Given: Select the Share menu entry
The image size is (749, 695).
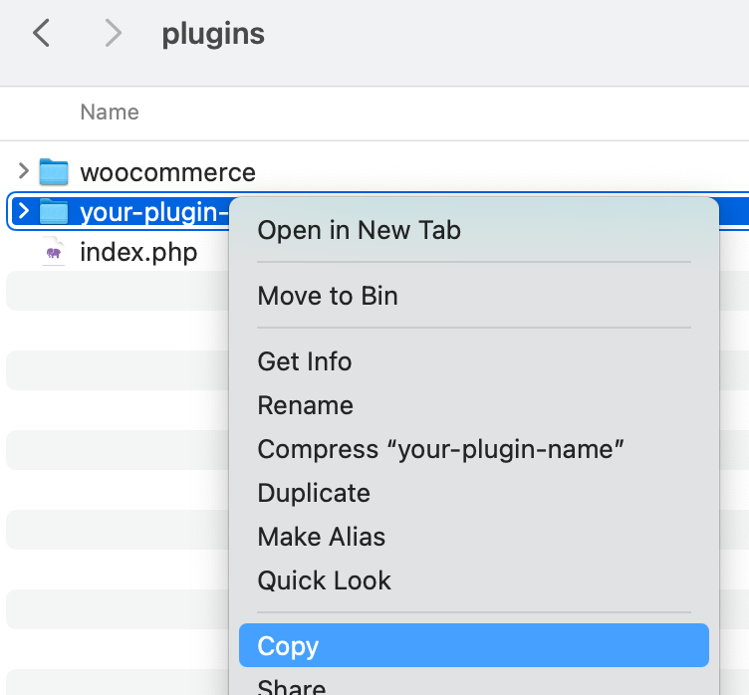Looking at the screenshot, I should [x=291, y=686].
